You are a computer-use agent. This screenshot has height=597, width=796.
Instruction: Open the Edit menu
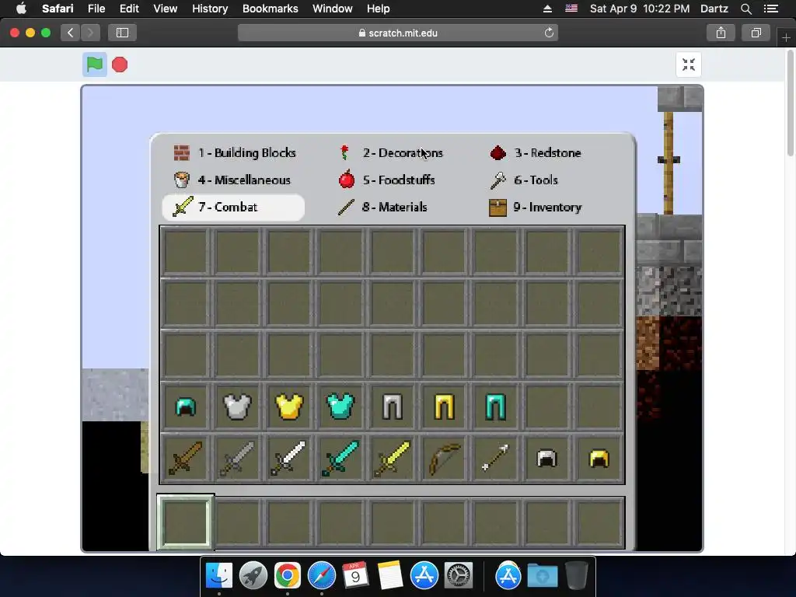click(129, 9)
